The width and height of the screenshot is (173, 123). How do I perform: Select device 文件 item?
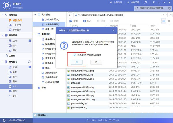click(16, 87)
